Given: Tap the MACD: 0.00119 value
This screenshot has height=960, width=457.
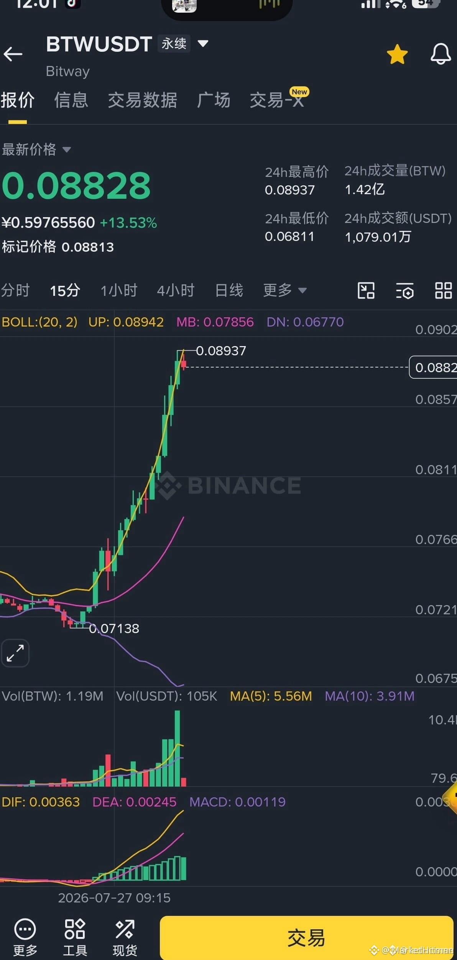Looking at the screenshot, I should tap(237, 802).
